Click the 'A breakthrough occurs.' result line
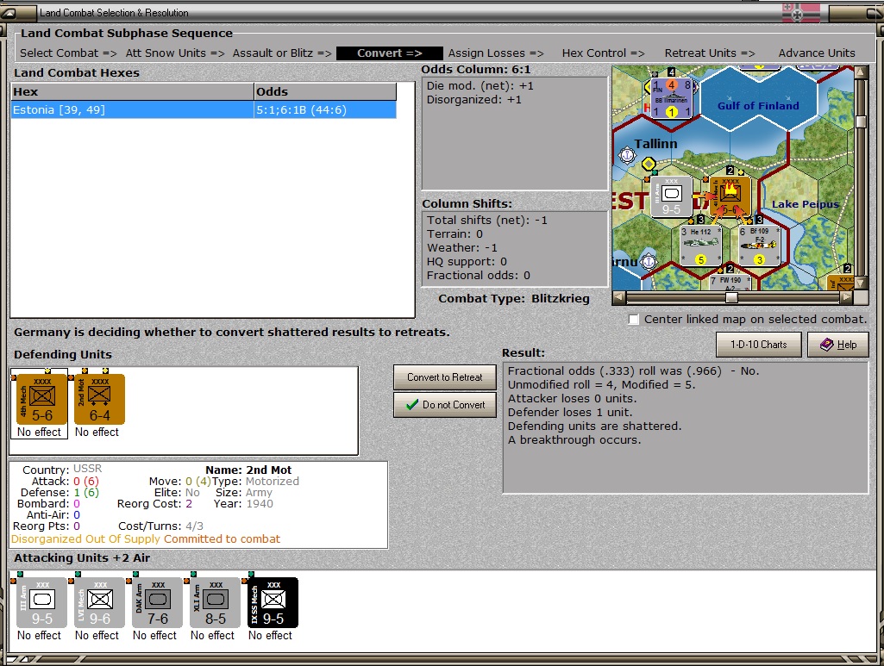Screen dimensions: 884x666 (x=574, y=439)
